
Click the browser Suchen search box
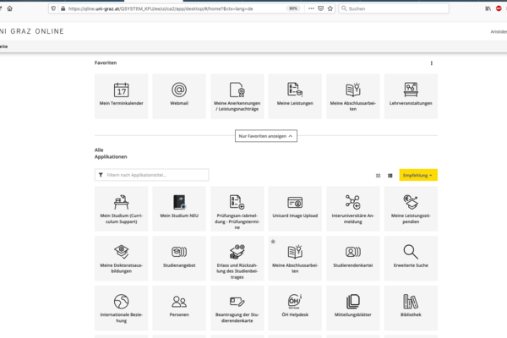(x=394, y=8)
